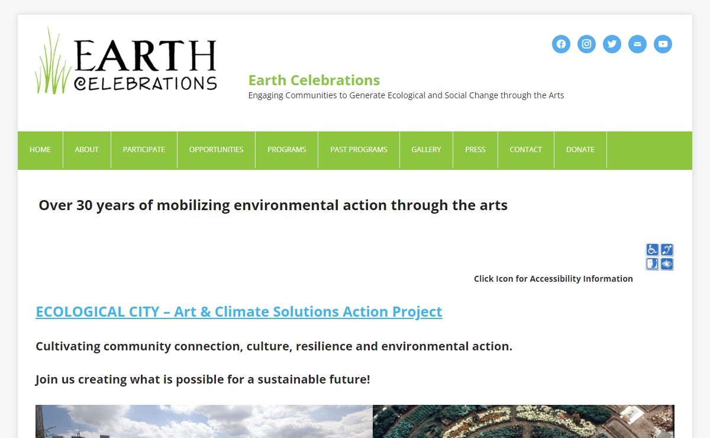Click the Press menu item

(x=475, y=150)
